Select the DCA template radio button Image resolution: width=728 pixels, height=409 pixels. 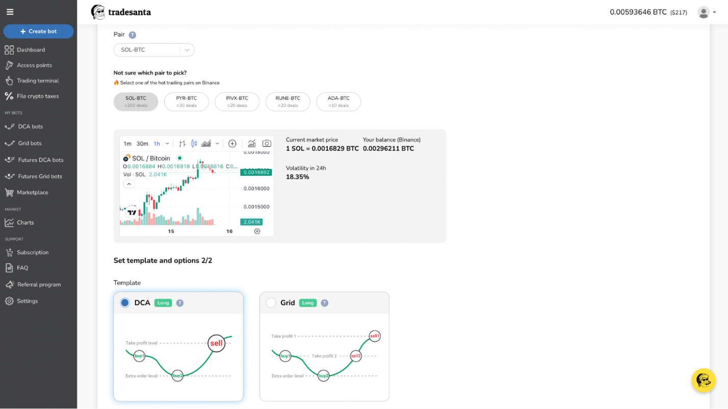[x=125, y=303]
